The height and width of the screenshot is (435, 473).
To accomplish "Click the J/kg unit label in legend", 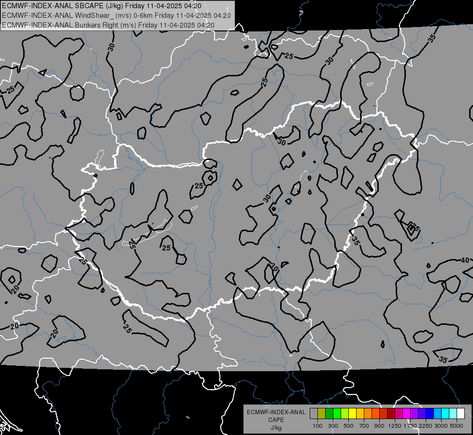I will 276,428.
